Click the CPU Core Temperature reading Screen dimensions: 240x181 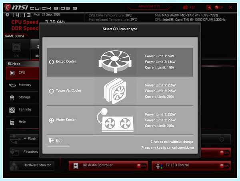pyautogui.click(x=110, y=15)
